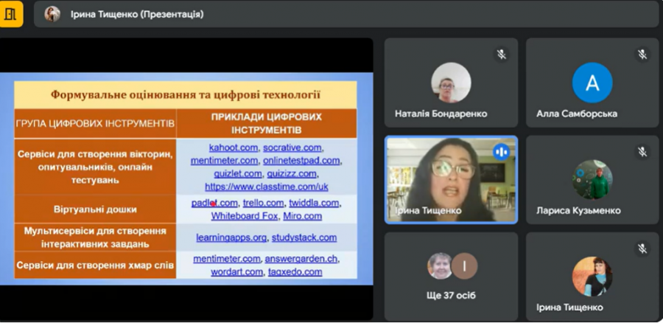Click the yellow leave-meeting door icon
This screenshot has height=323, width=663.
[11, 14]
